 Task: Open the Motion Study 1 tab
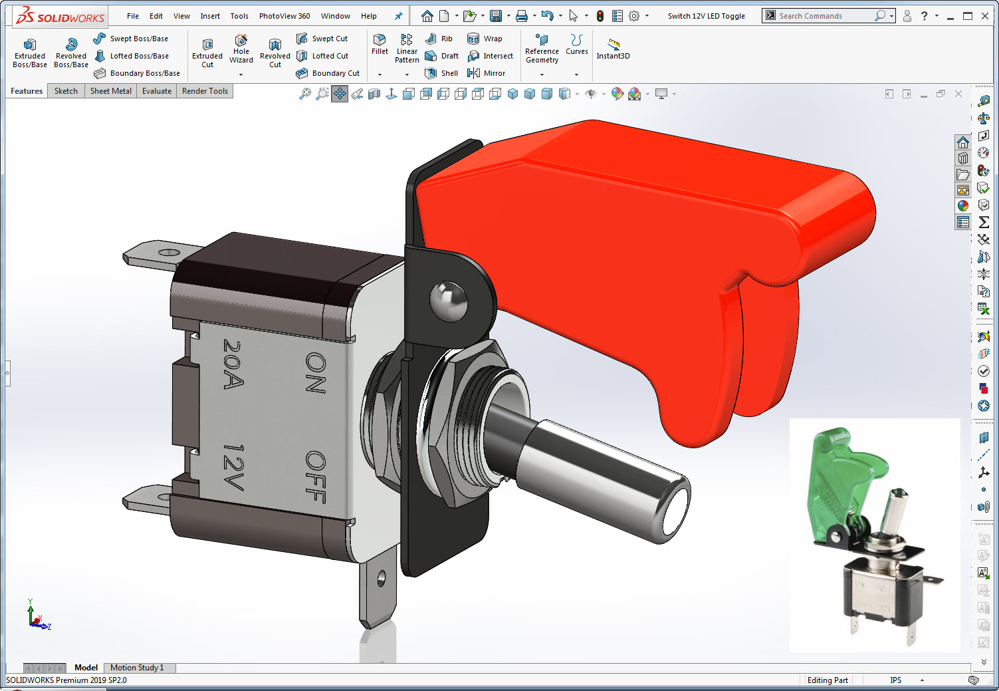coord(137,668)
